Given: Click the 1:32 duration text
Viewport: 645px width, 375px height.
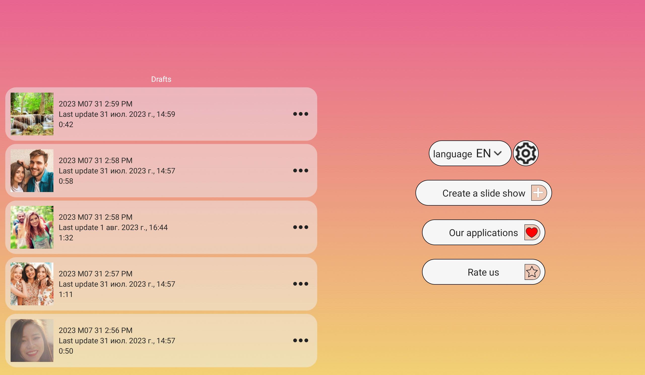Looking at the screenshot, I should coord(66,238).
